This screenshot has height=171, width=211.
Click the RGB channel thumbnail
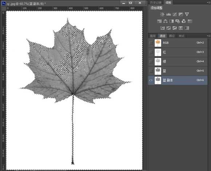click(158, 43)
